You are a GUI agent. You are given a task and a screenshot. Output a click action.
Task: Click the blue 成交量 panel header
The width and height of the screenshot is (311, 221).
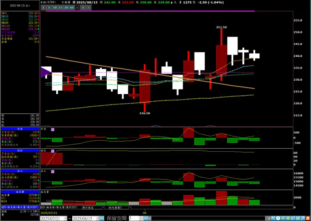click(20, 192)
